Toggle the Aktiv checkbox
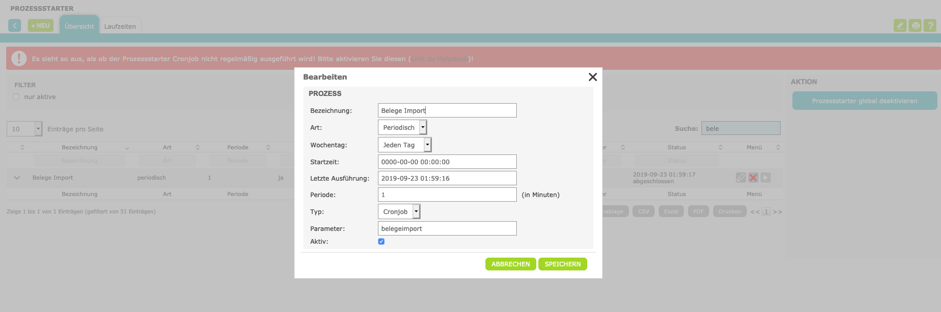 381,242
